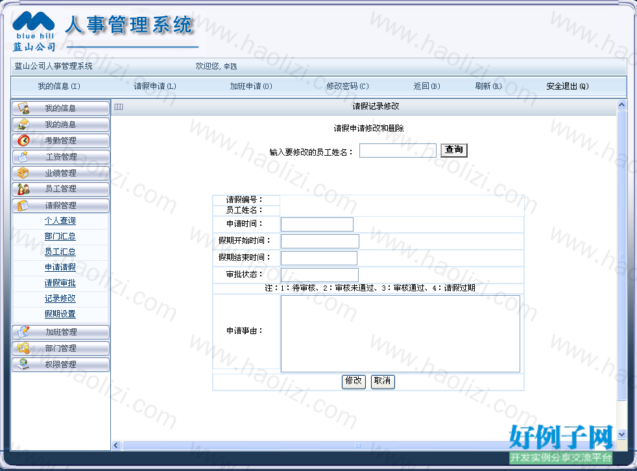Click the 蓝山公司人事管理系统 title text
This screenshot has width=637, height=471.
point(54,66)
